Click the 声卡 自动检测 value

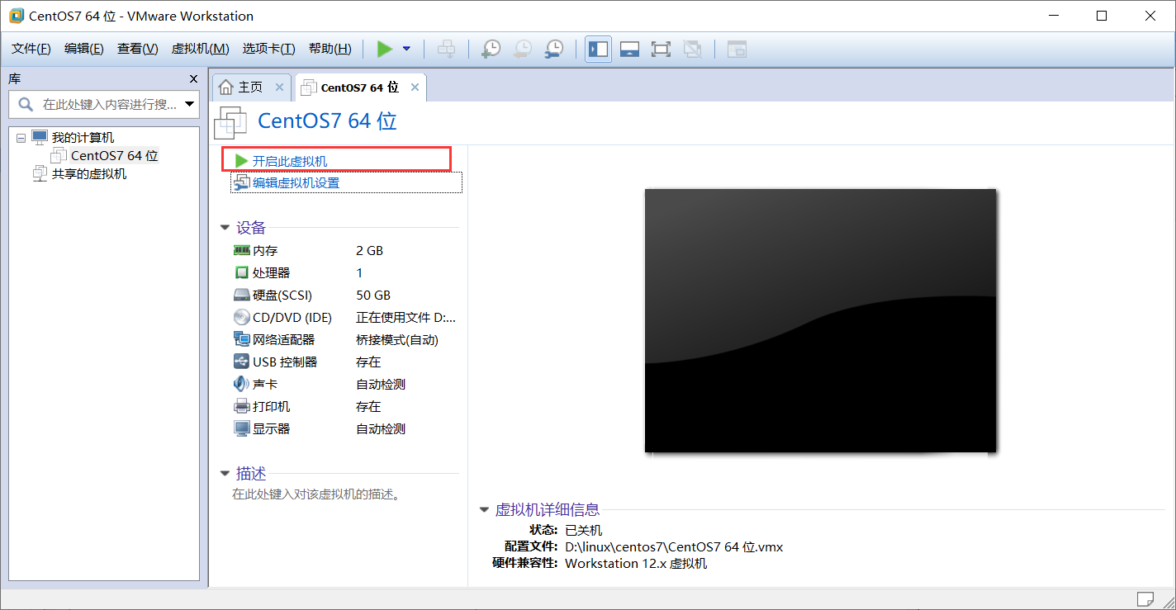pyautogui.click(x=381, y=384)
